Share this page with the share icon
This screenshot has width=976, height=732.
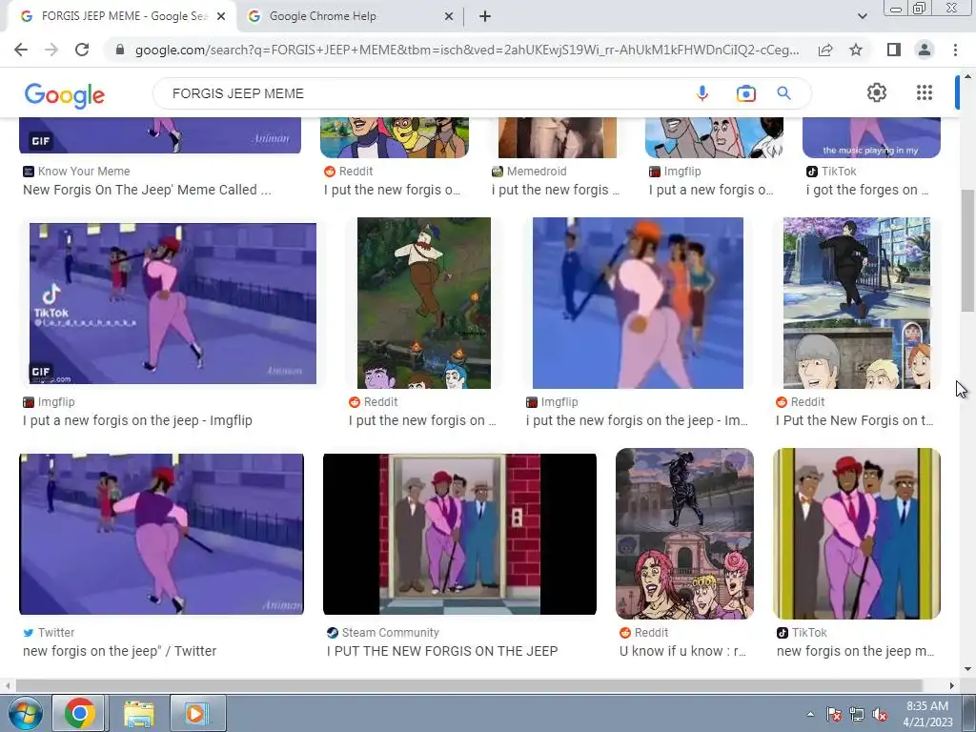point(825,50)
